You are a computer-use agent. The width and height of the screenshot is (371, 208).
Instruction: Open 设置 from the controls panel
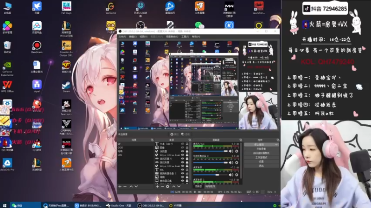261,161
